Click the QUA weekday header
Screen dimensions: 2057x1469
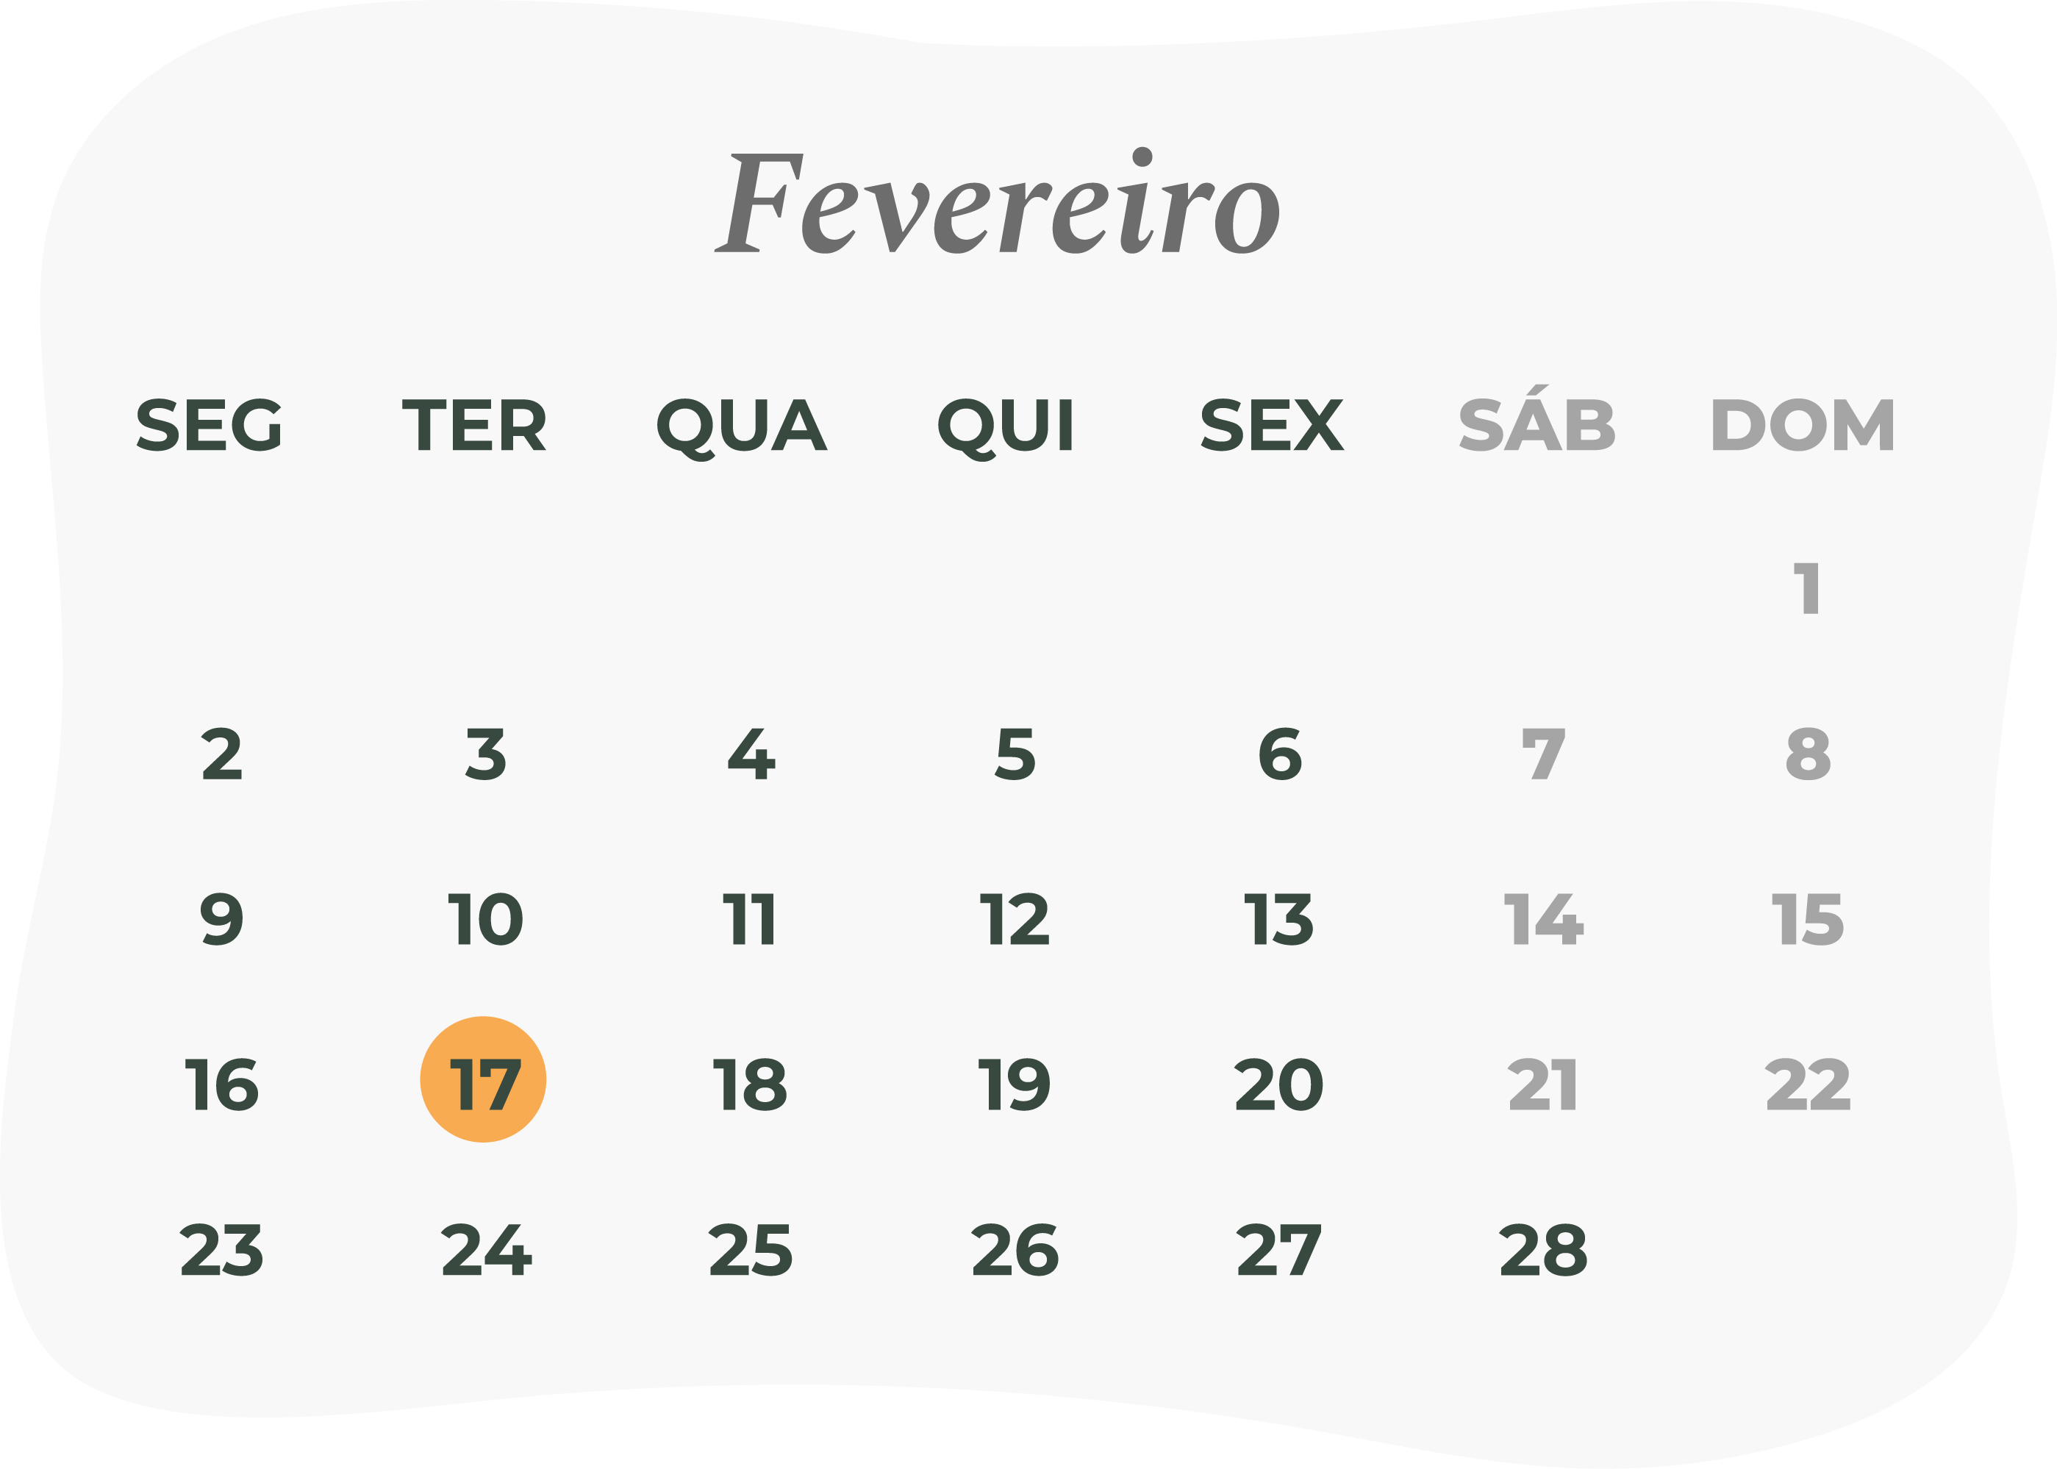click(742, 425)
